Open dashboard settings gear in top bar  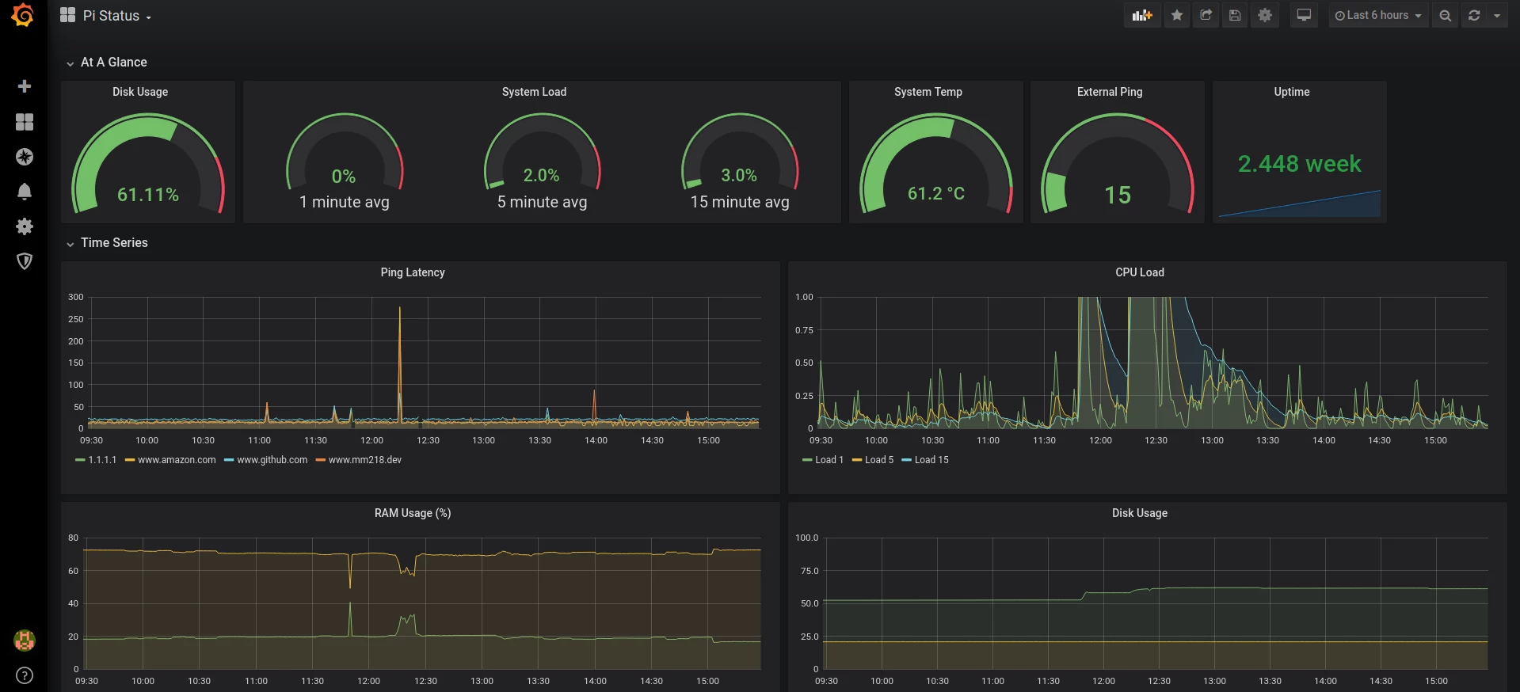[1265, 15]
